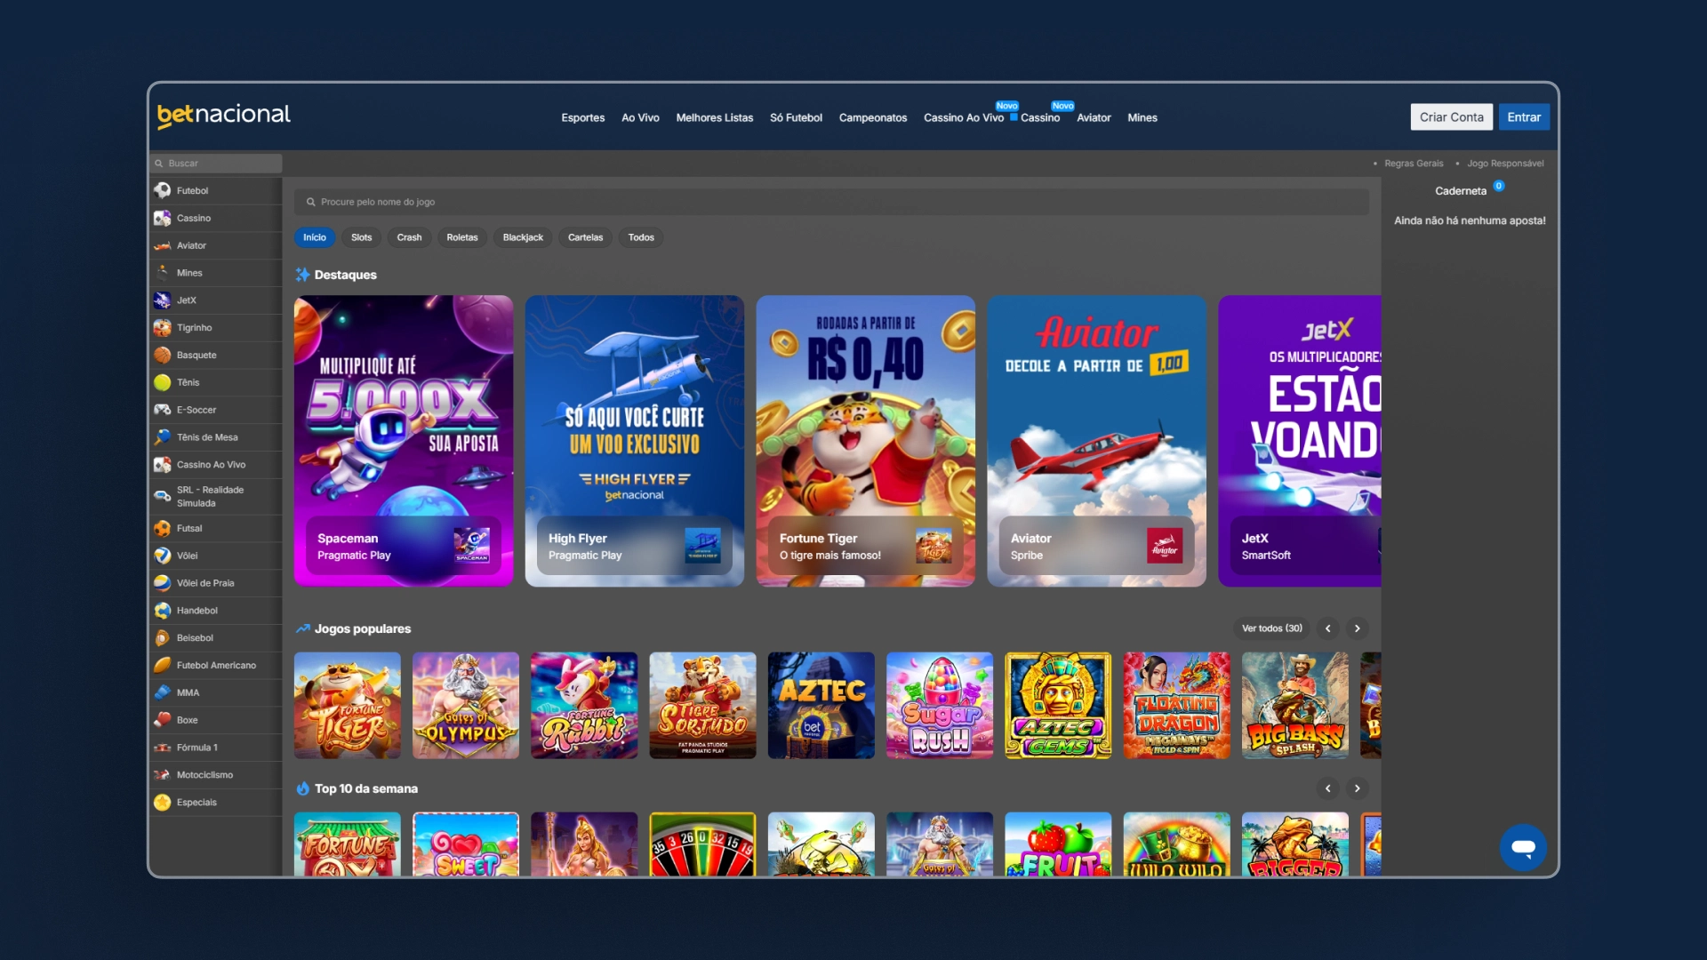The height and width of the screenshot is (960, 1707).
Task: Select JetX from the sidebar icons
Action: coord(164,300)
